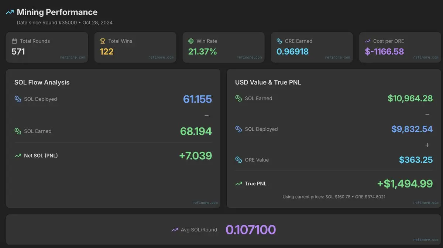Click the trend arrow icon next to Net SOL (PNL)
This screenshot has height=248, width=443.
(x=18, y=156)
